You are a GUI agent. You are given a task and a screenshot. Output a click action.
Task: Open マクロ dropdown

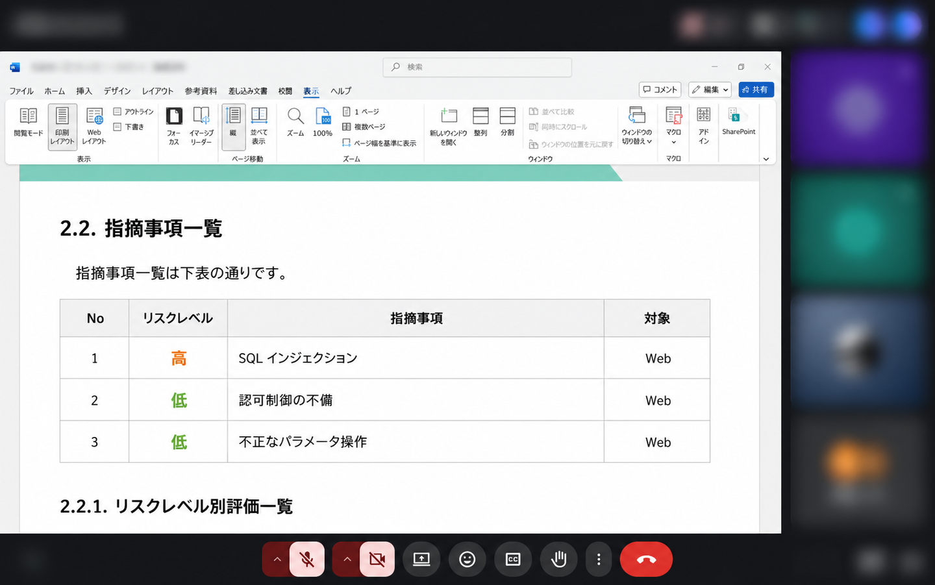(x=673, y=127)
